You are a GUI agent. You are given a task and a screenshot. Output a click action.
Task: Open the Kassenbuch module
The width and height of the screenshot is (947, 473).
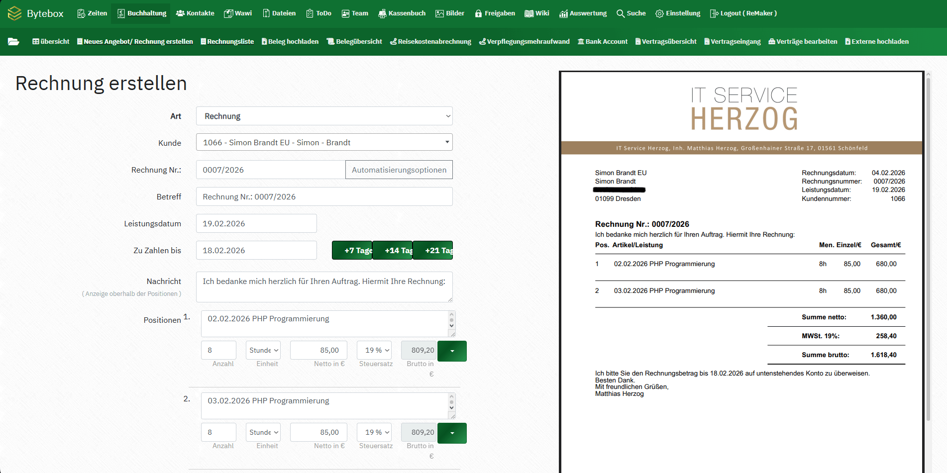coord(402,13)
